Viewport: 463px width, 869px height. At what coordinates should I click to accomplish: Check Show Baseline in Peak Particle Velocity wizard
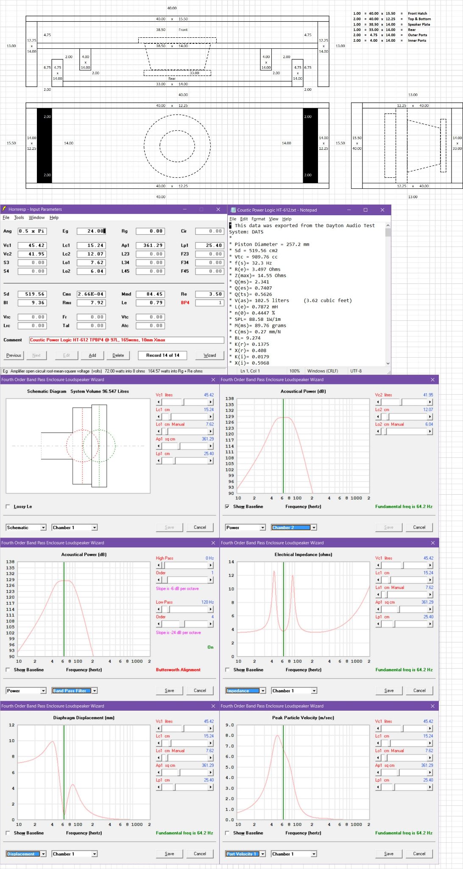click(227, 833)
